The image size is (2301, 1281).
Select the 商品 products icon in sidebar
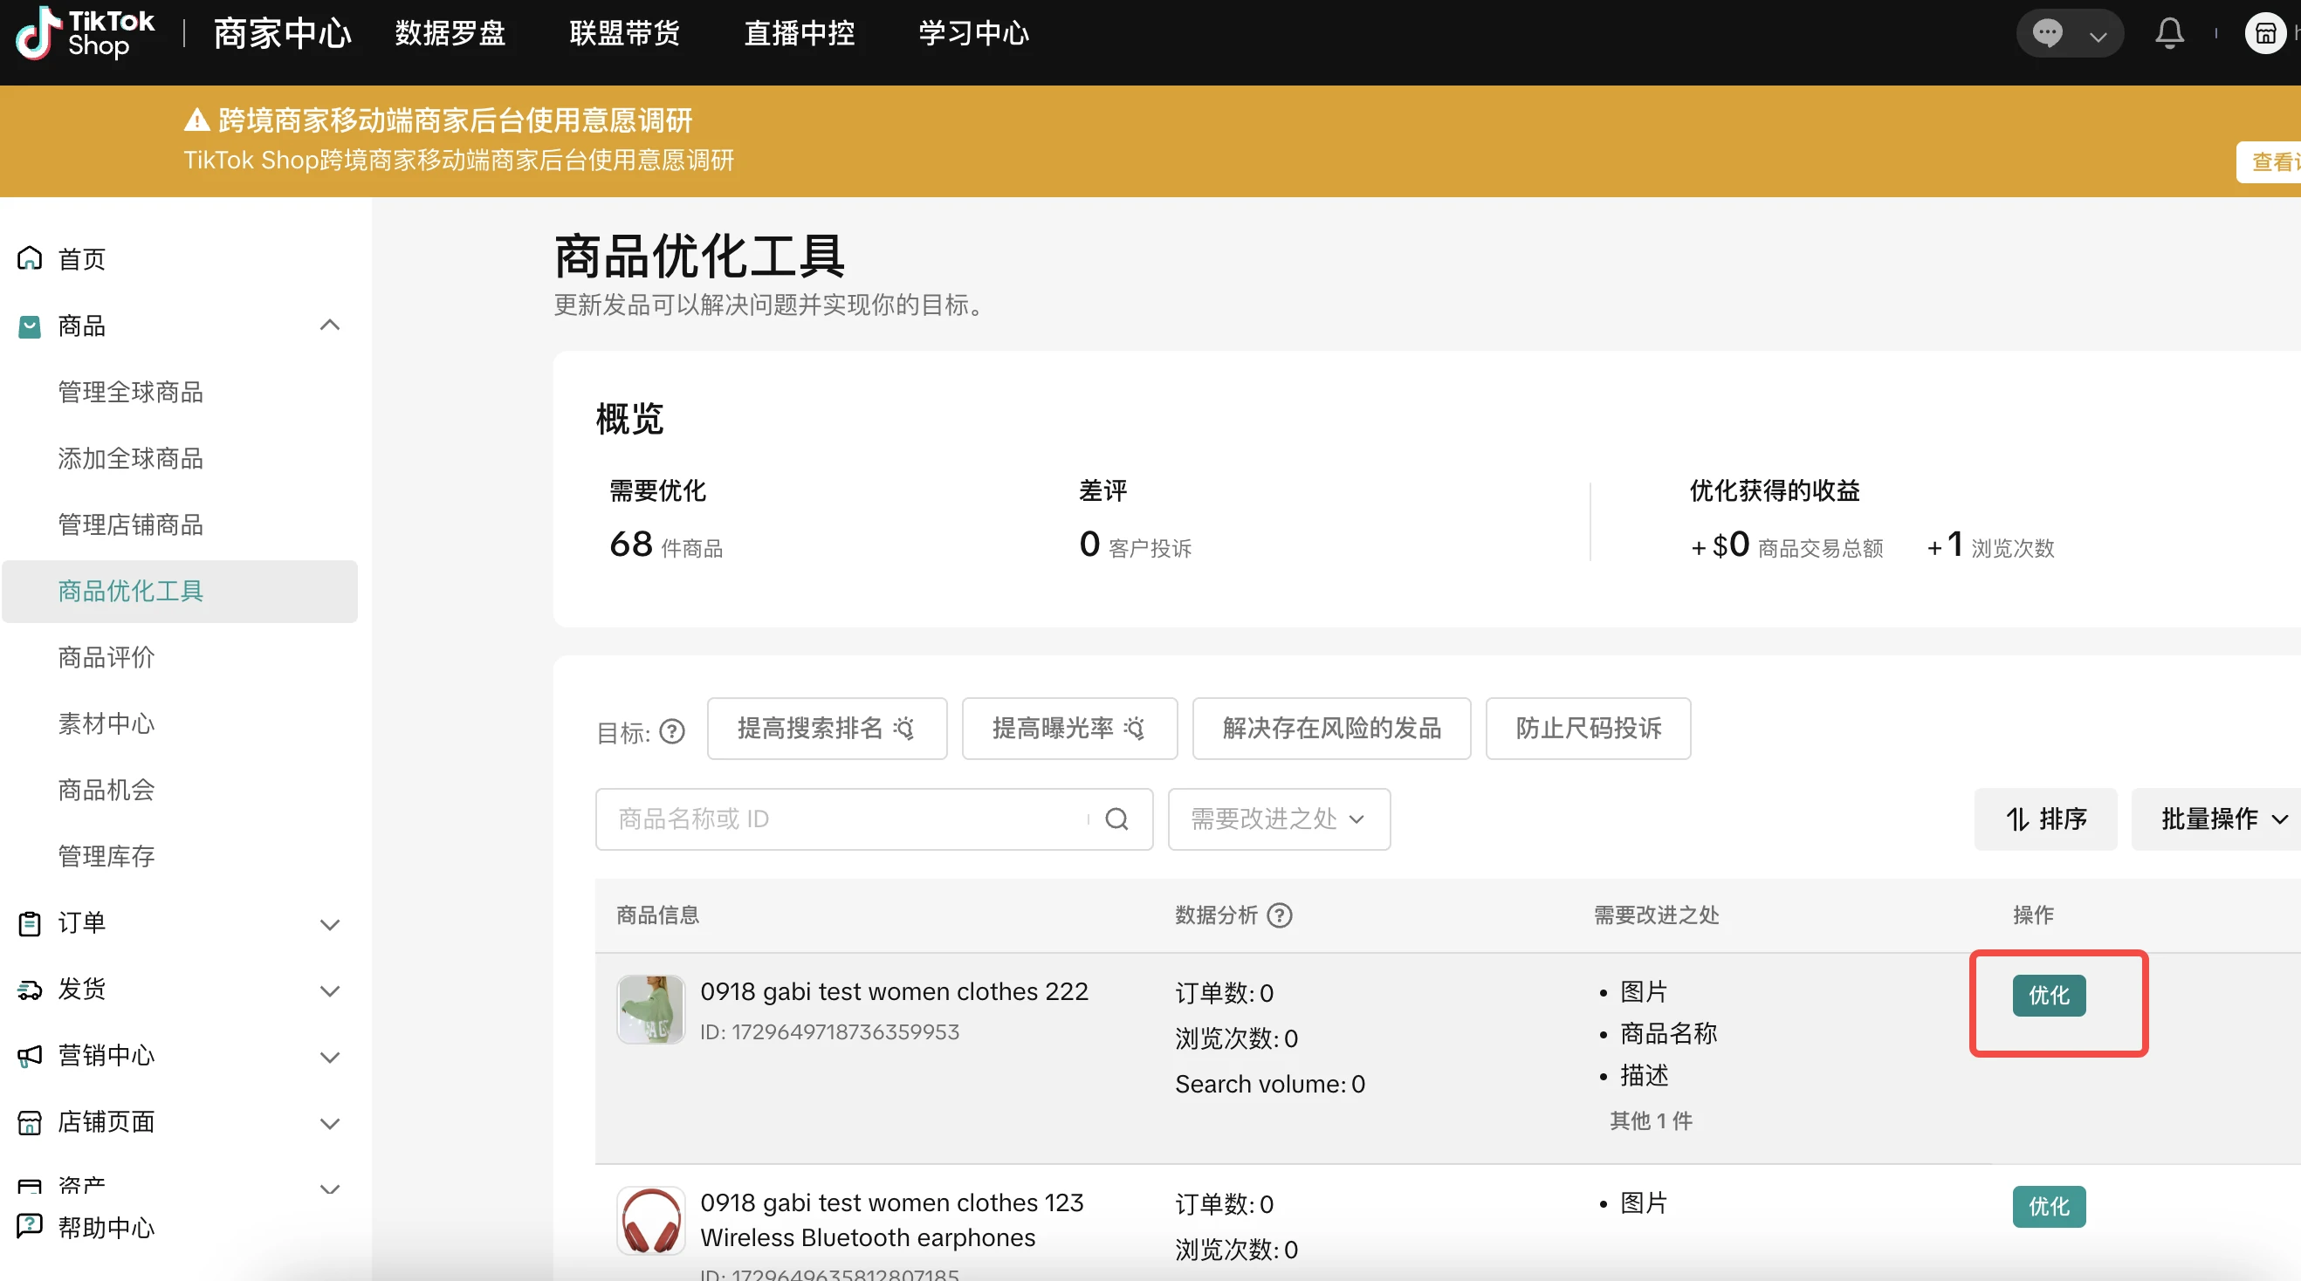coord(30,325)
